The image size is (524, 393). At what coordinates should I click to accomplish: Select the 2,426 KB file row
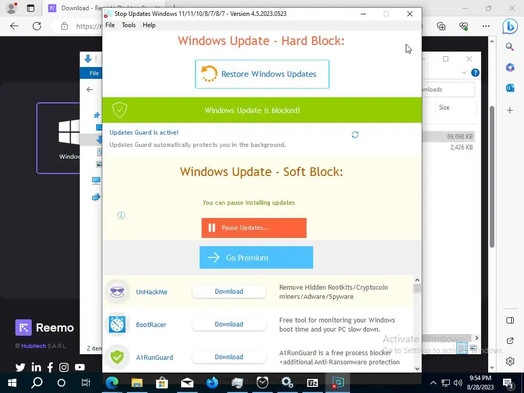(x=448, y=147)
